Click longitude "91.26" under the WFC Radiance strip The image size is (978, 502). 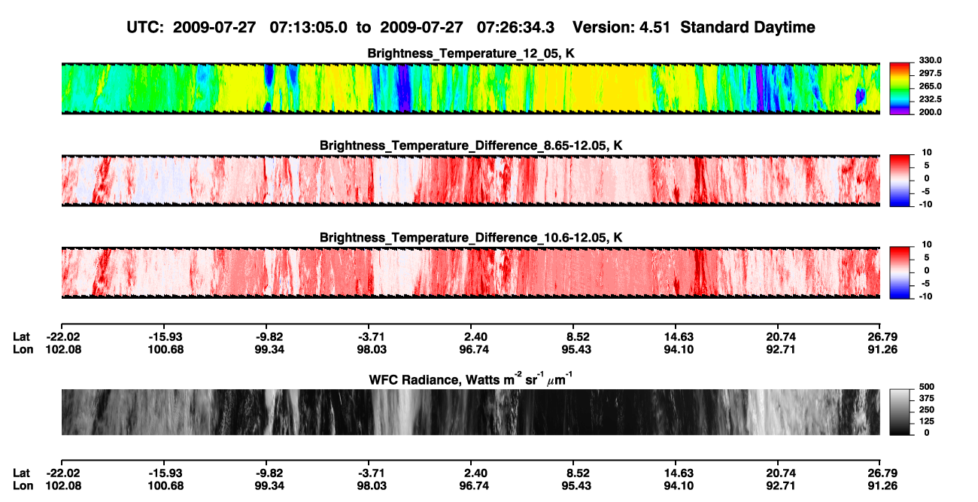pos(879,485)
